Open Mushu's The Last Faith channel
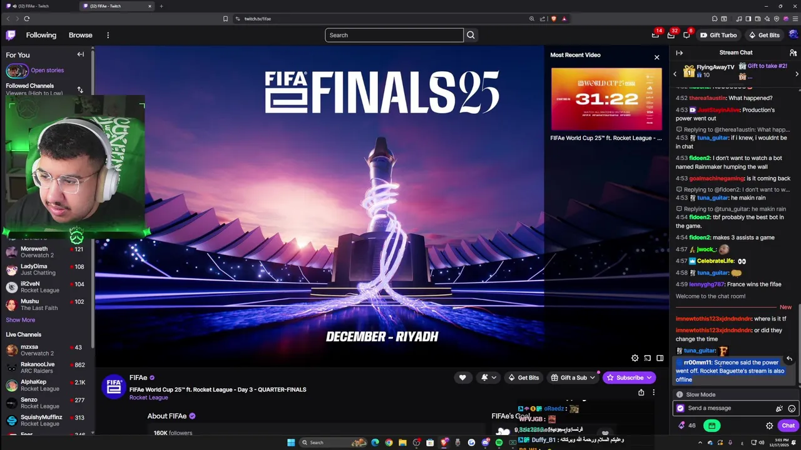Screen dimensions: 801x450 [46, 304]
